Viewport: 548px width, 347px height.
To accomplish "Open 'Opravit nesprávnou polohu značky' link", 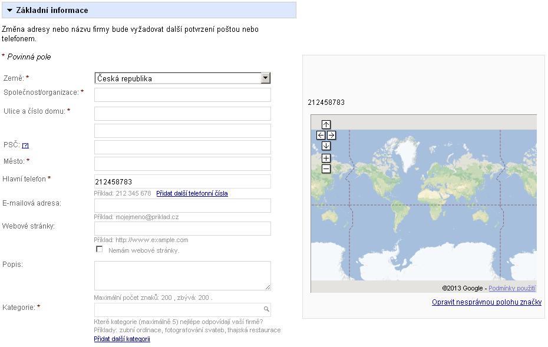I will pyautogui.click(x=487, y=302).
